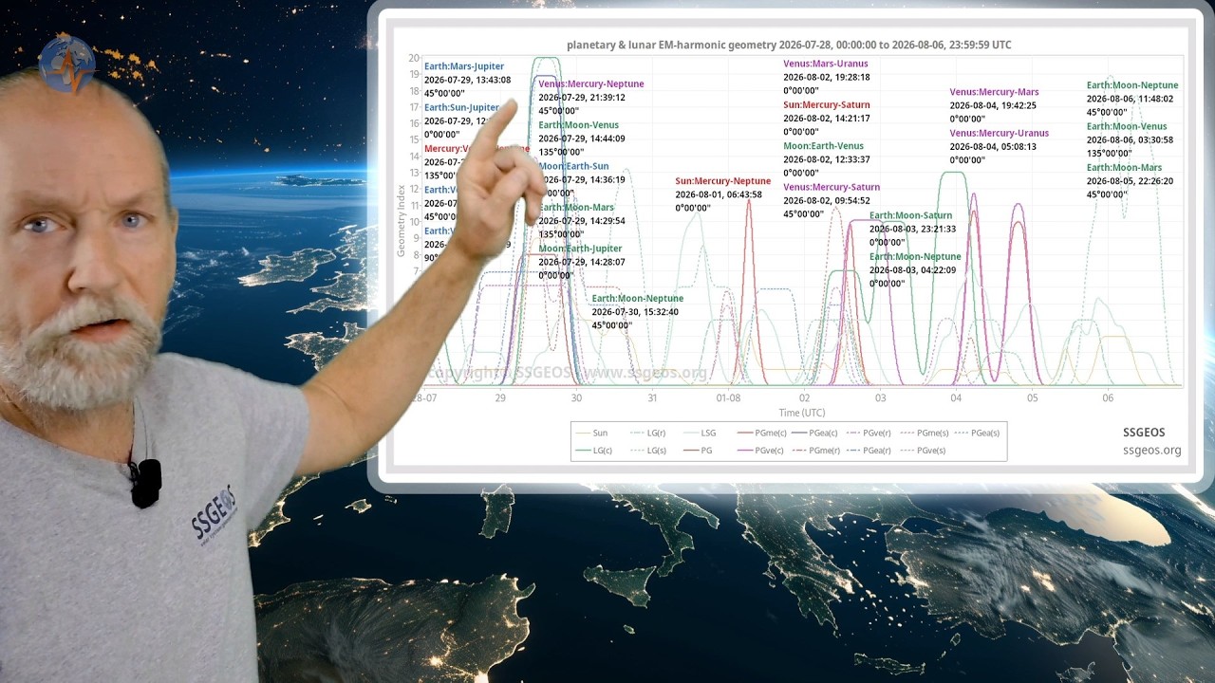
Task: Click the 01-08 tick on the time axis
Action: click(728, 398)
